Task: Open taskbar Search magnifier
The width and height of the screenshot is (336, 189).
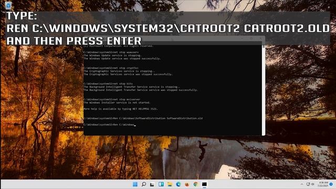Action: click(144, 184)
